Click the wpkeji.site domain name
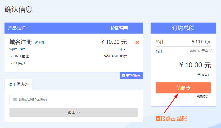This screenshot has width=221, height=128. (17, 49)
